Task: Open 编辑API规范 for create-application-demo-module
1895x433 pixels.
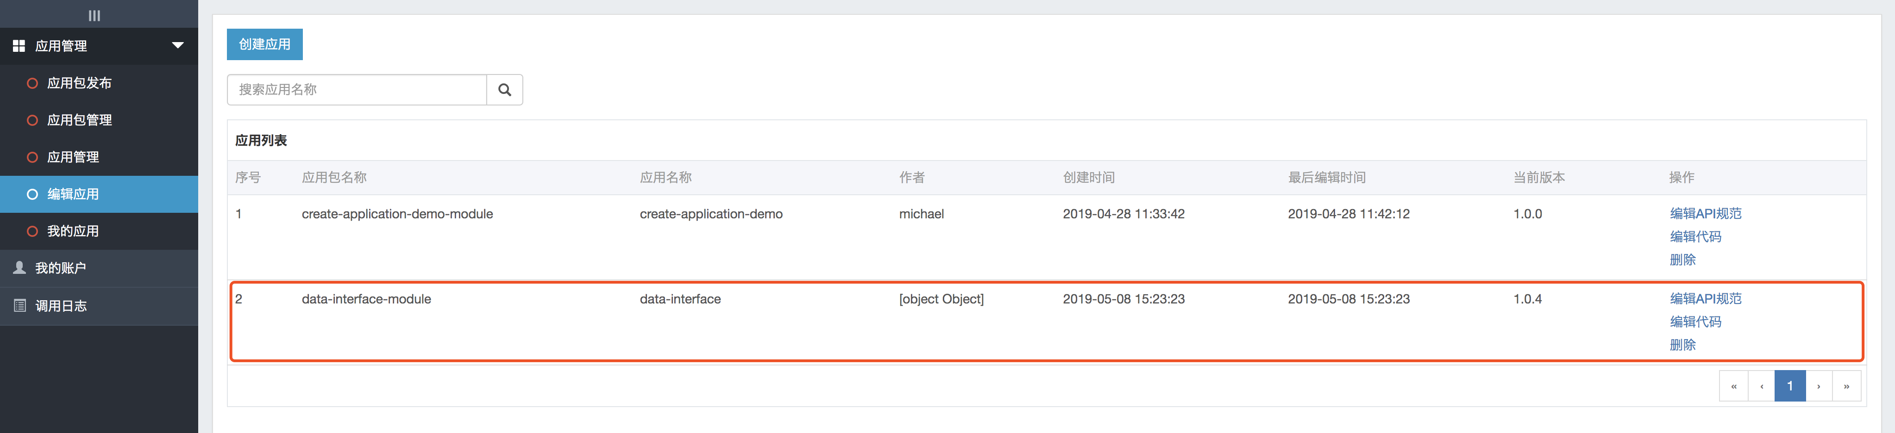Action: coord(1705,213)
